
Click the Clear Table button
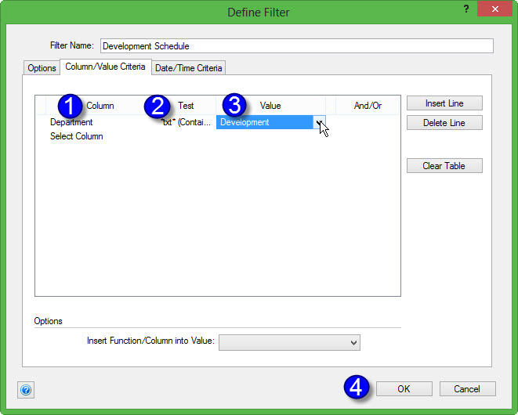tap(444, 166)
